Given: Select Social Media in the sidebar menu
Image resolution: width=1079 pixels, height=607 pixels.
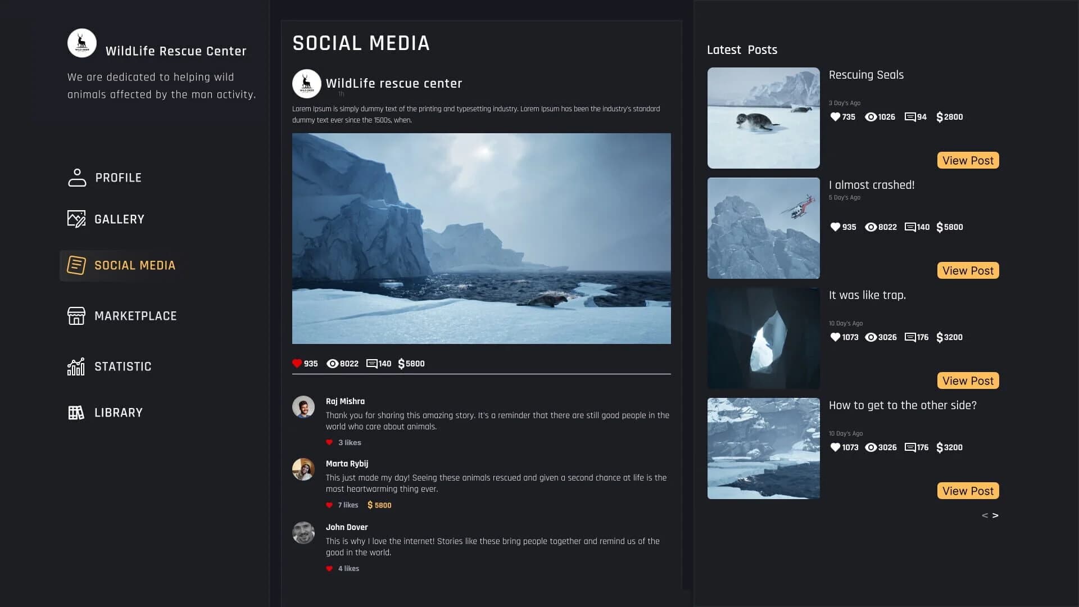Looking at the screenshot, I should [x=134, y=265].
